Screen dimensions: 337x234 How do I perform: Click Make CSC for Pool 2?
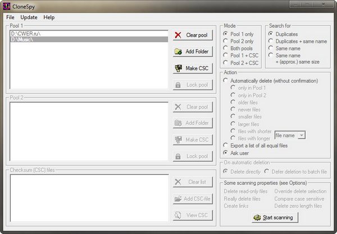(x=193, y=139)
